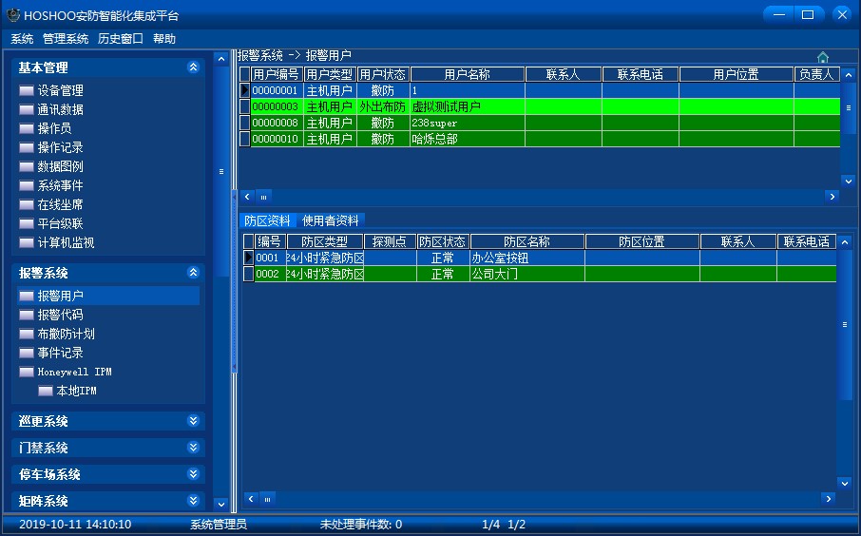The image size is (861, 536).
Task: Open 通讯数据 in the sidebar
Action: (x=60, y=109)
